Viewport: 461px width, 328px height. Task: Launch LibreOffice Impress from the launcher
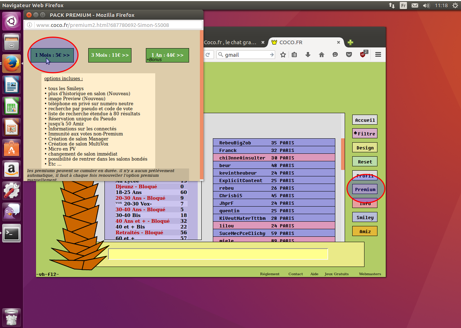point(12,127)
